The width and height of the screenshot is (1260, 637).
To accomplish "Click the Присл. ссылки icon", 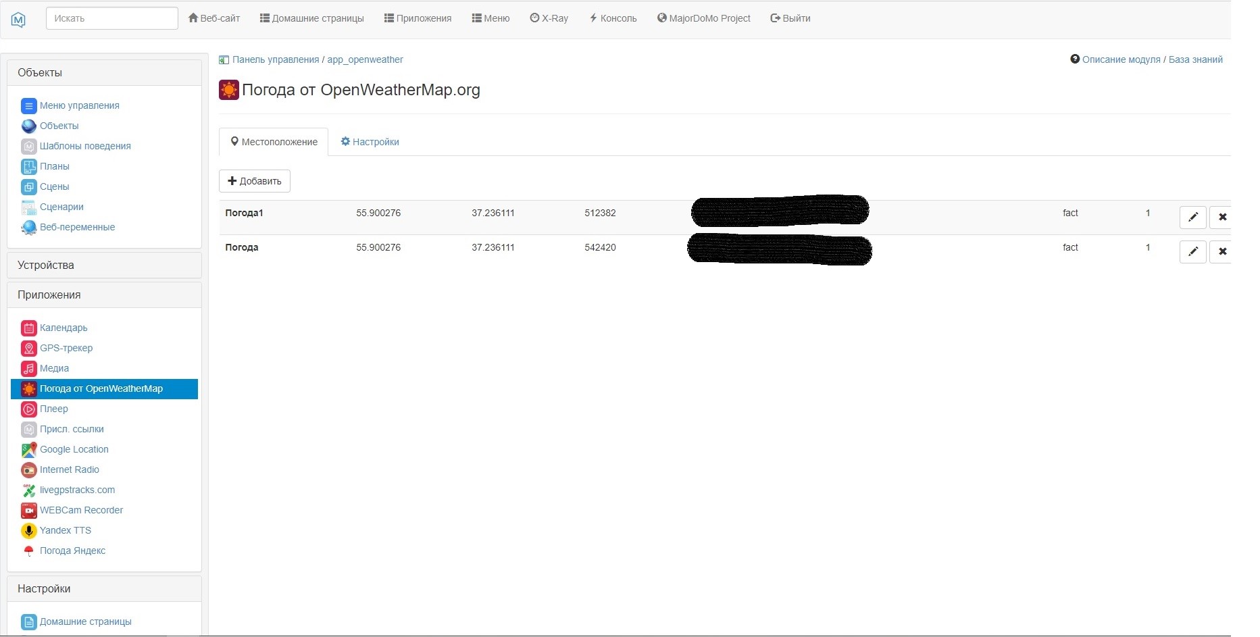I will 29,430.
